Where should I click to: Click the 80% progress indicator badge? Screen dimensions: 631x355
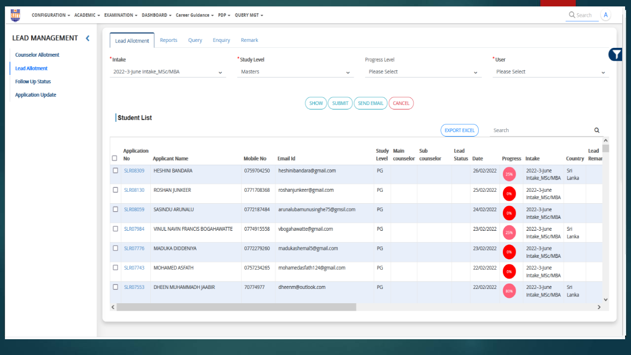tap(509, 290)
